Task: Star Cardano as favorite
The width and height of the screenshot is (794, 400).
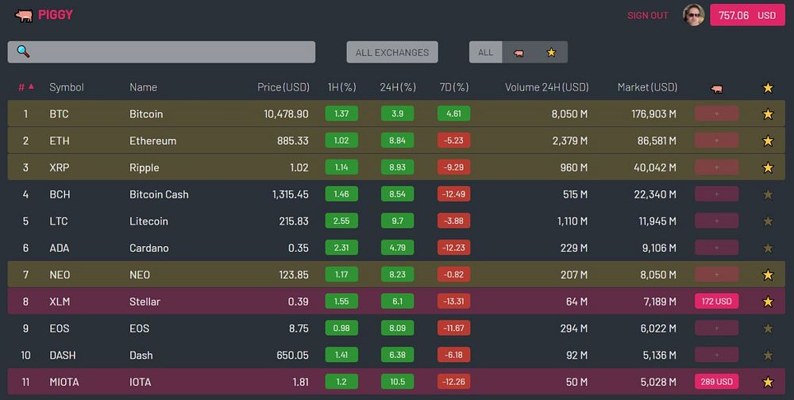Action: (768, 248)
